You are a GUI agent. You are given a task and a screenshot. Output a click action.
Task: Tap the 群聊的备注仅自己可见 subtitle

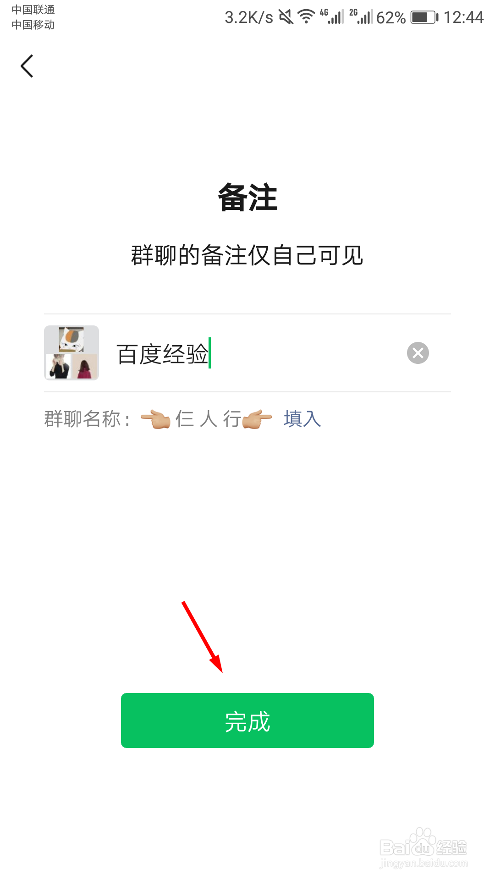(x=247, y=255)
